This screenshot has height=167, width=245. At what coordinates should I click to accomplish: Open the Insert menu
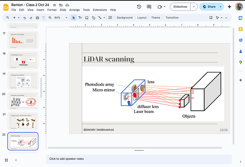coord(40,9)
